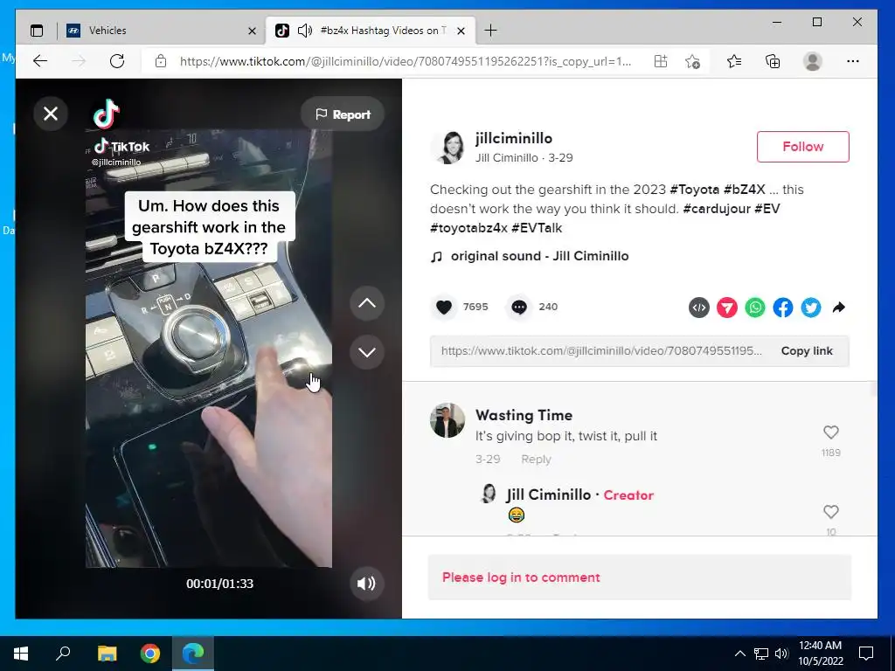
Task: Share video to Facebook
Action: click(782, 308)
